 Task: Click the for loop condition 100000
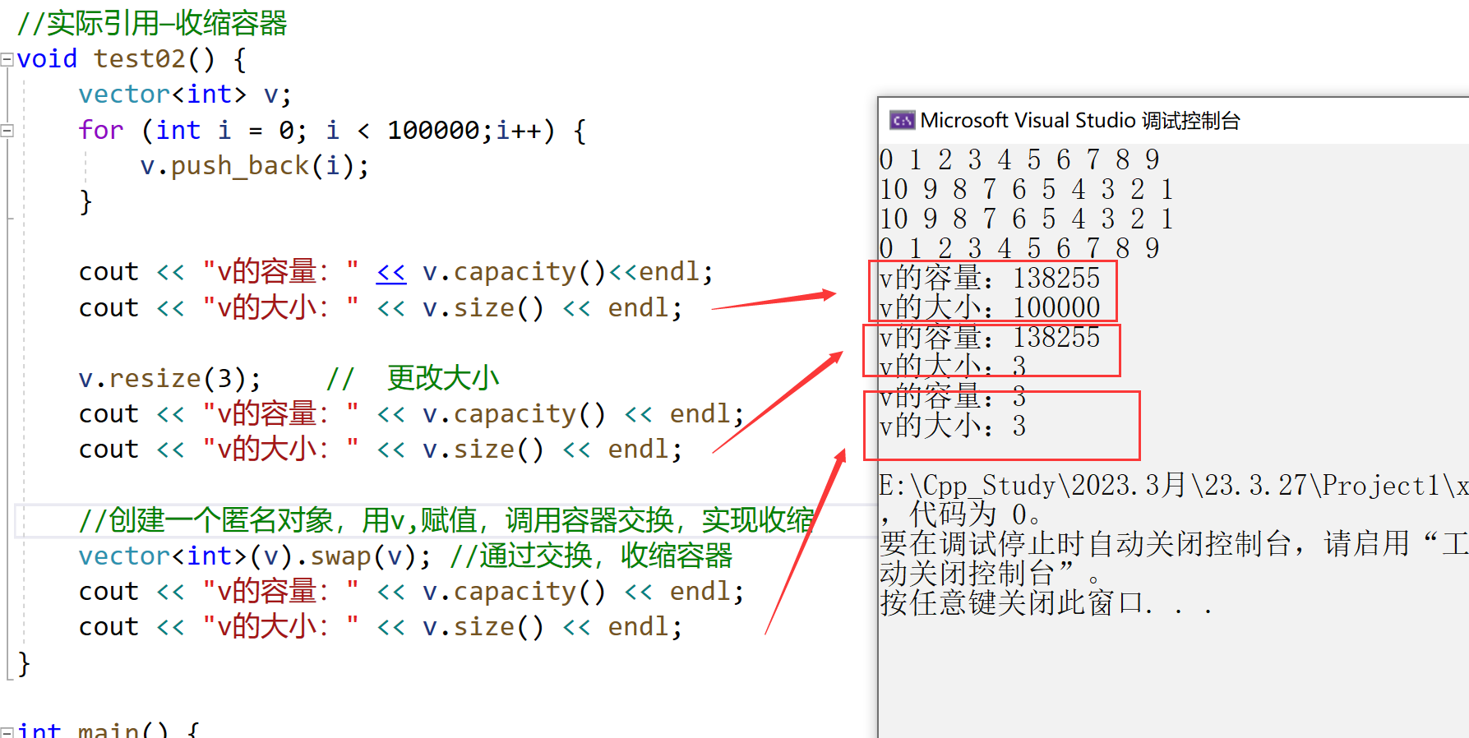[x=433, y=130]
